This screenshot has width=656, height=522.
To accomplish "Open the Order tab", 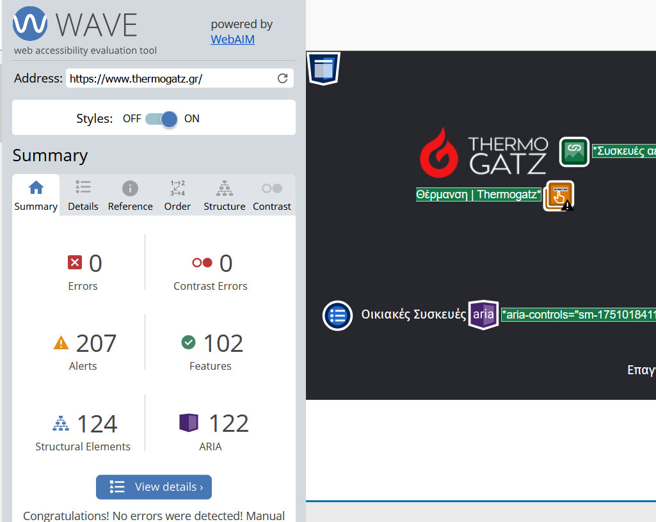I will pyautogui.click(x=177, y=195).
